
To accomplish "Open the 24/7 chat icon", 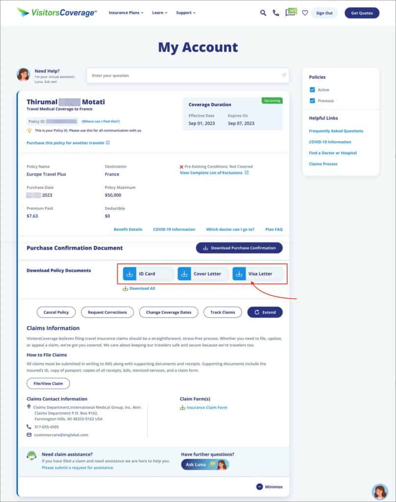I will click(x=291, y=12).
